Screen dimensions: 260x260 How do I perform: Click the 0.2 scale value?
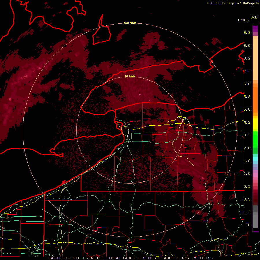coord(247,187)
